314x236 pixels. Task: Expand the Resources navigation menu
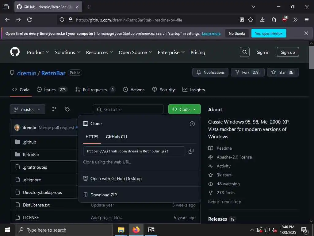[x=100, y=52]
